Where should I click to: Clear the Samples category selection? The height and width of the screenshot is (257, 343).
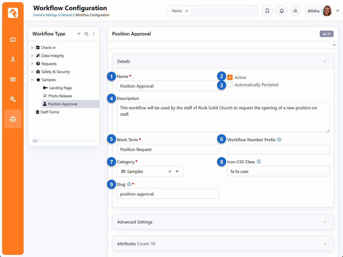(x=170, y=172)
